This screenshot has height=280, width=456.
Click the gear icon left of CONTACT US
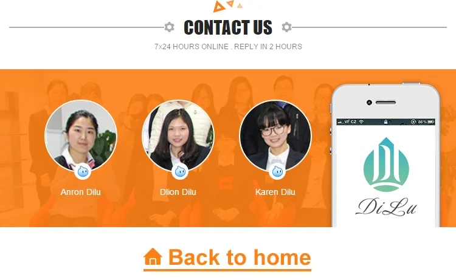(169, 27)
